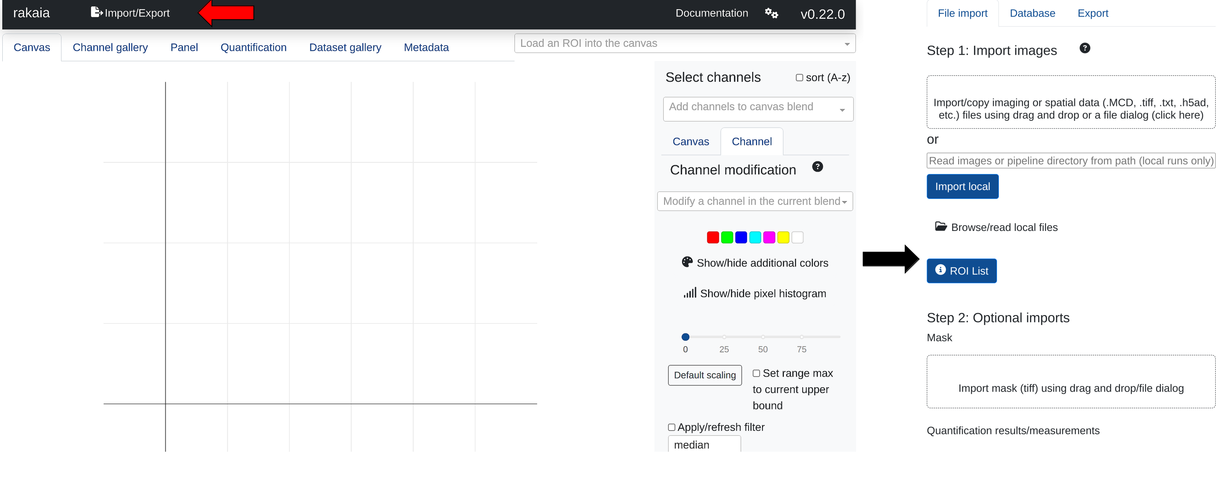Screen dimensions: 1223x481
Task: Click the Default scaling button
Action: point(705,375)
